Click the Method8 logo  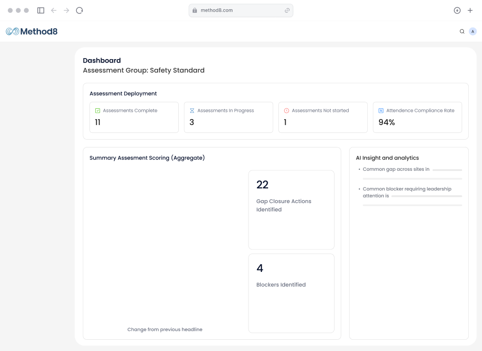(32, 31)
